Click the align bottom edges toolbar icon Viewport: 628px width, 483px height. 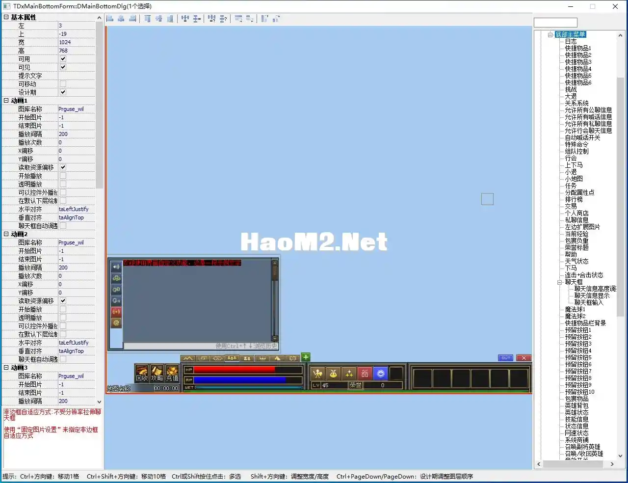pos(170,19)
